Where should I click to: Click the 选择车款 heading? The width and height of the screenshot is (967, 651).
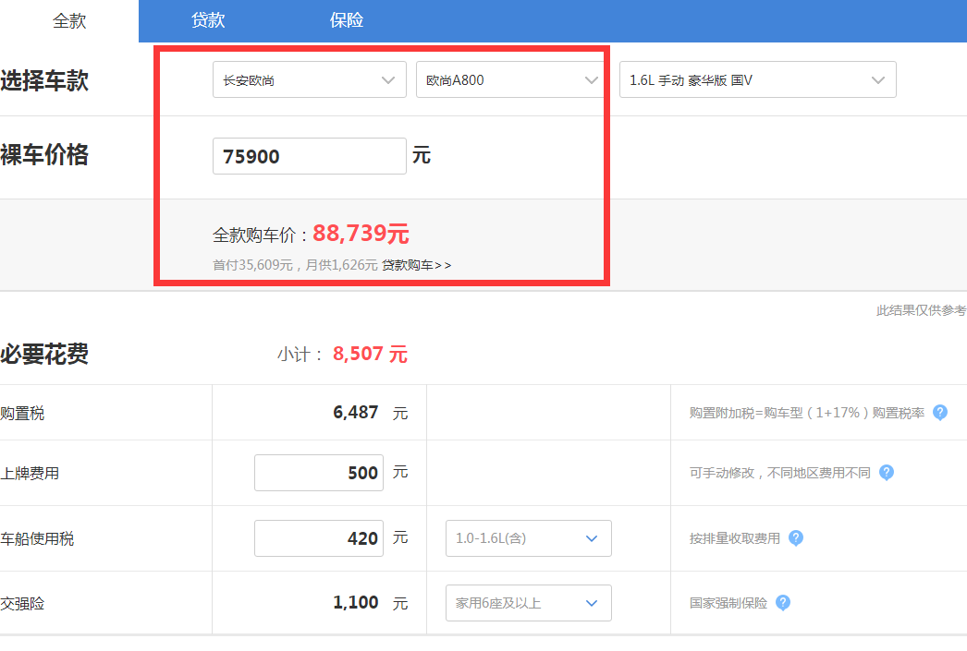point(44,80)
